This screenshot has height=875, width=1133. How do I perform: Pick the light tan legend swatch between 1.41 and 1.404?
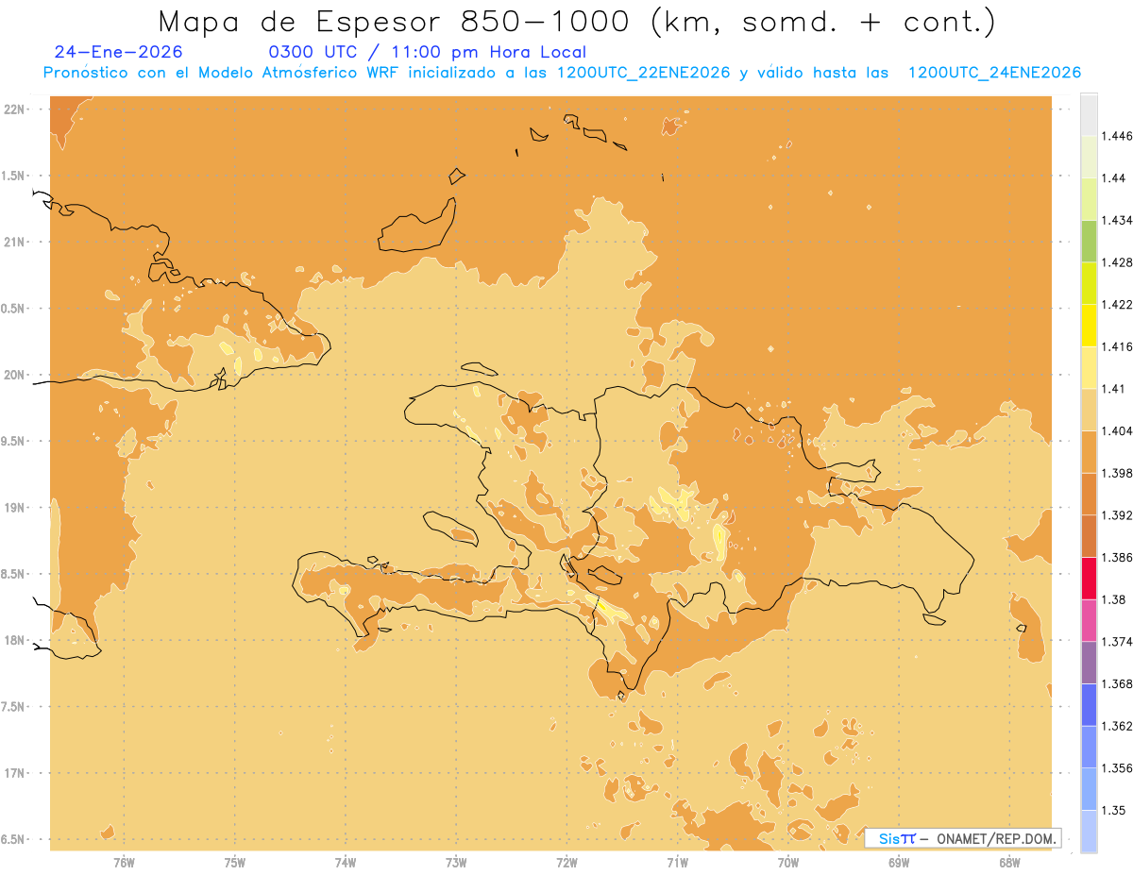coord(1089,410)
